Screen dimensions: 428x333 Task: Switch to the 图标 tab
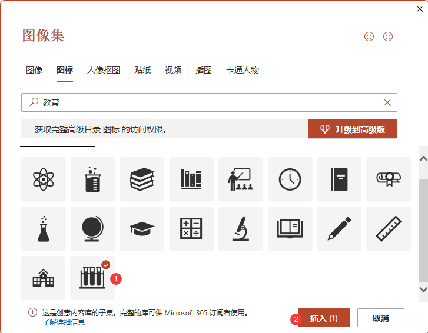tap(65, 70)
